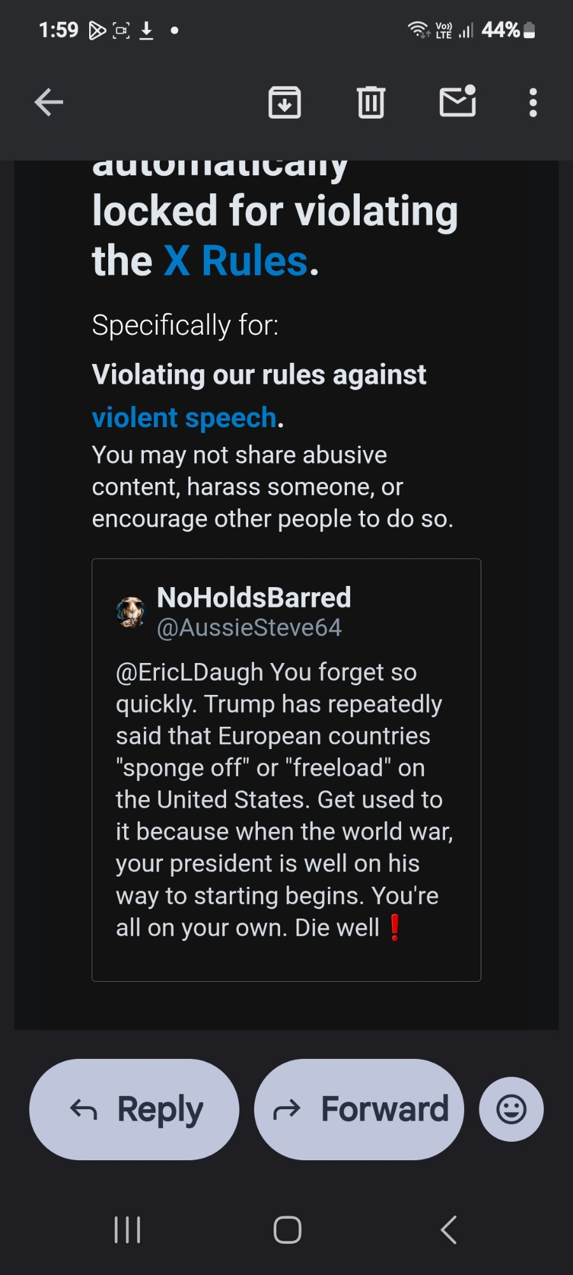Tap the Reply button
This screenshot has width=573, height=1275.
coord(134,1109)
